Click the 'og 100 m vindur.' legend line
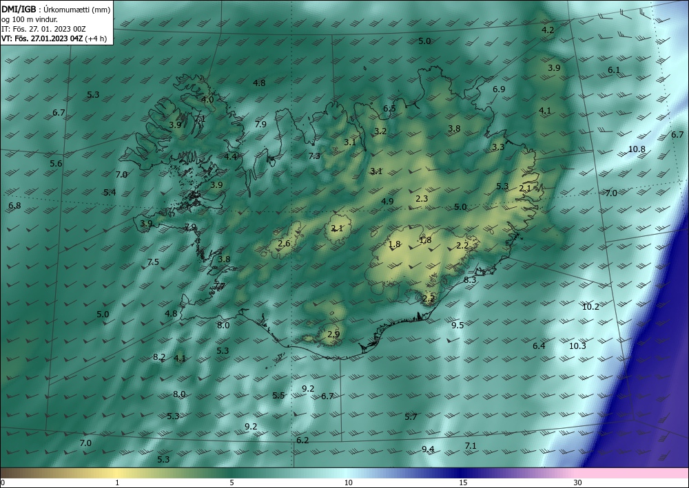Screen dimensions: 689x488 pyautogui.click(x=30, y=19)
